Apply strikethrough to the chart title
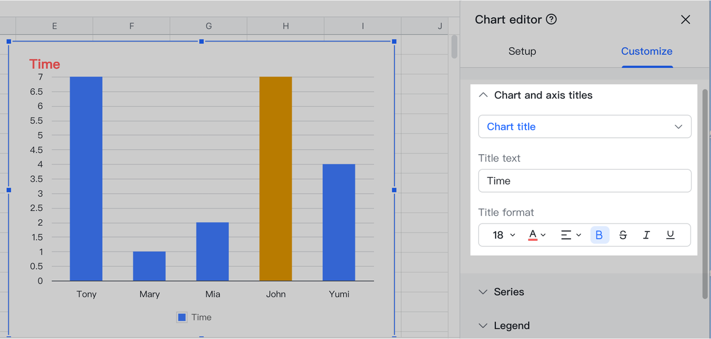711x339 pixels. pyautogui.click(x=623, y=235)
